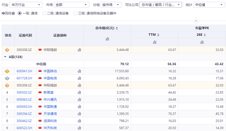Collapse the A股(128) group

pos(5,57)
